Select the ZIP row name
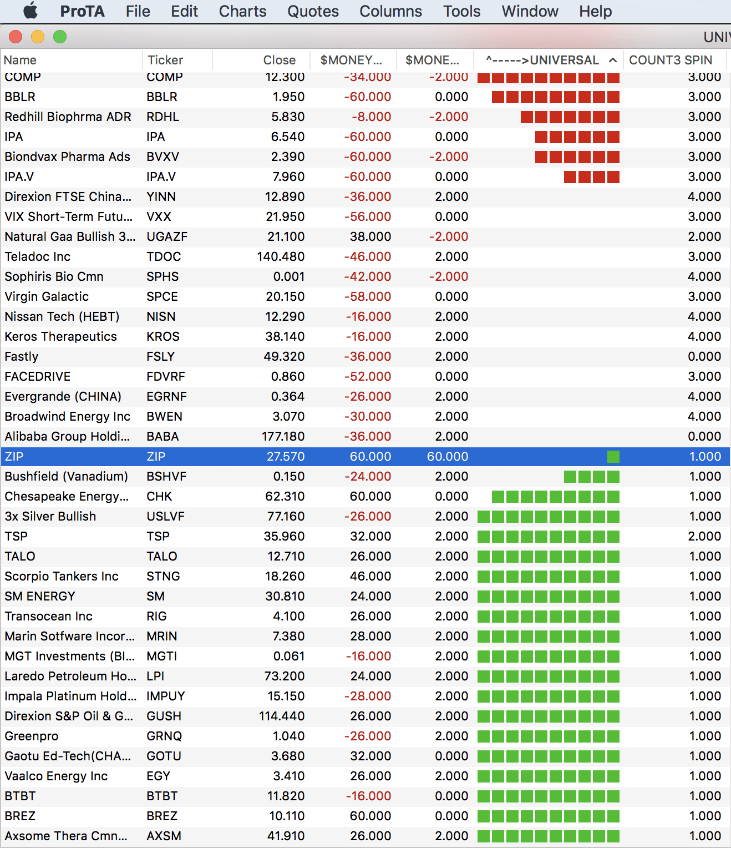Viewport: 731px width, 848px height. pos(14,456)
